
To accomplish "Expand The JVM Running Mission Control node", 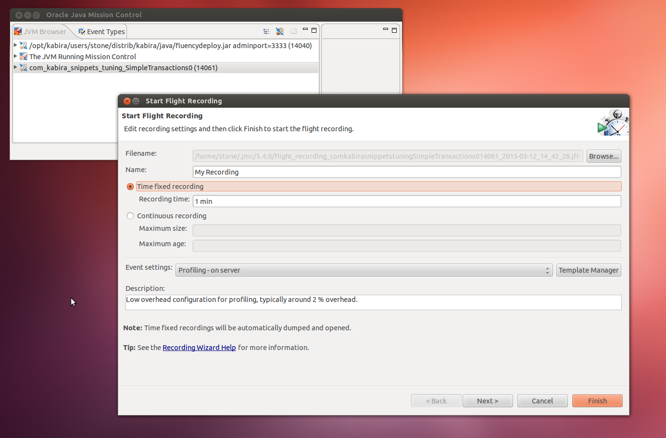I will [x=15, y=56].
